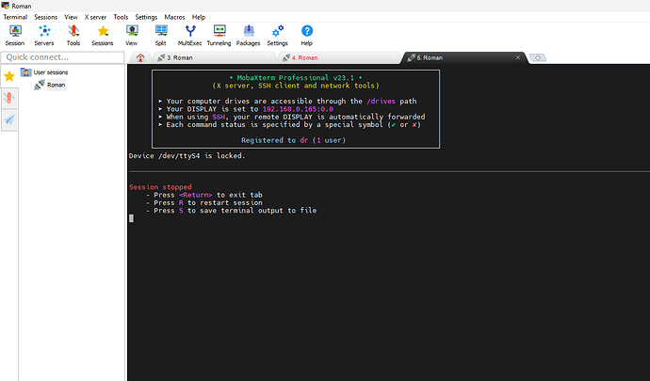Select the 5. Roman tab

point(463,57)
